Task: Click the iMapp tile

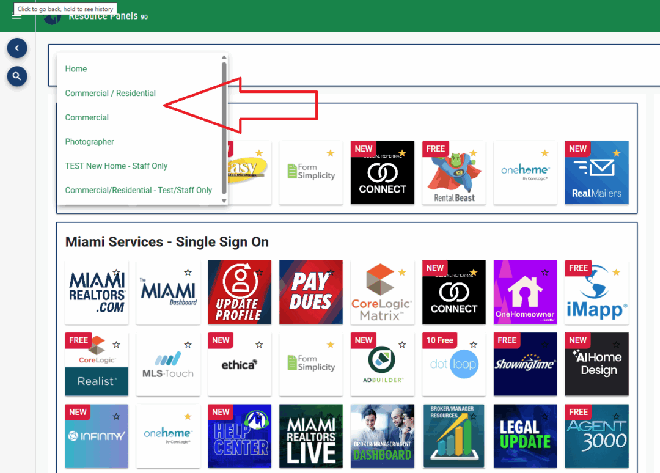Action: coord(596,292)
